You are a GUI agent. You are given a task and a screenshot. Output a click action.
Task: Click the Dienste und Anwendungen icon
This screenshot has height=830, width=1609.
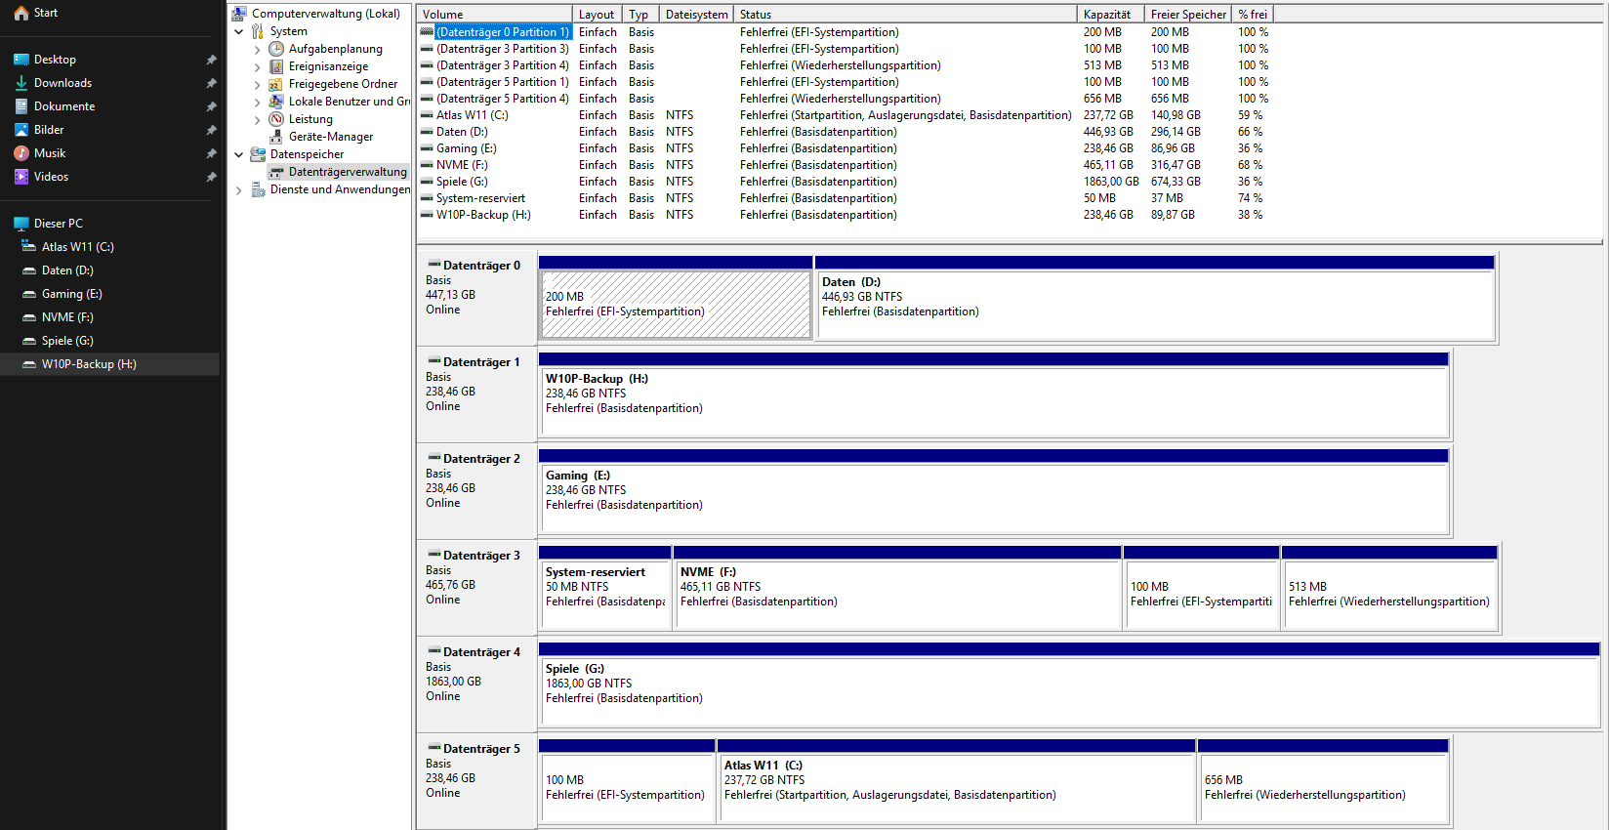coord(258,189)
